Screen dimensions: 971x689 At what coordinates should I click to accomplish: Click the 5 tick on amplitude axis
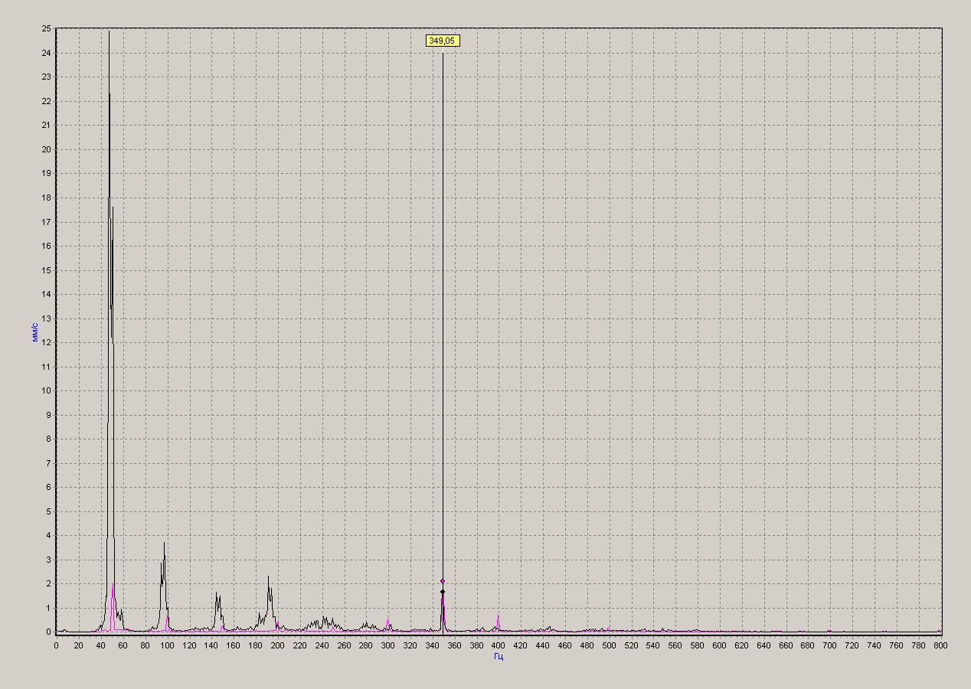pyautogui.click(x=48, y=511)
